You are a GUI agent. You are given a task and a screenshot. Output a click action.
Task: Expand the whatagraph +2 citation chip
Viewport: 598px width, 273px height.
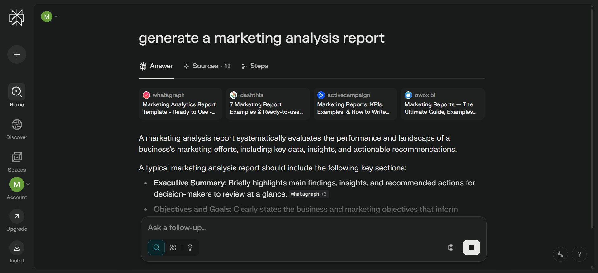click(x=309, y=194)
